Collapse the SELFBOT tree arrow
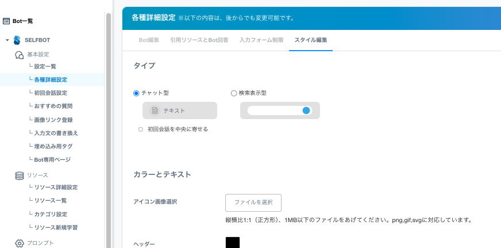 [7, 40]
